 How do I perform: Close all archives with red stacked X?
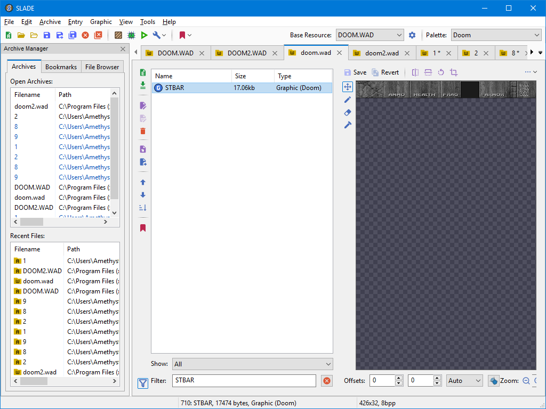tap(98, 35)
